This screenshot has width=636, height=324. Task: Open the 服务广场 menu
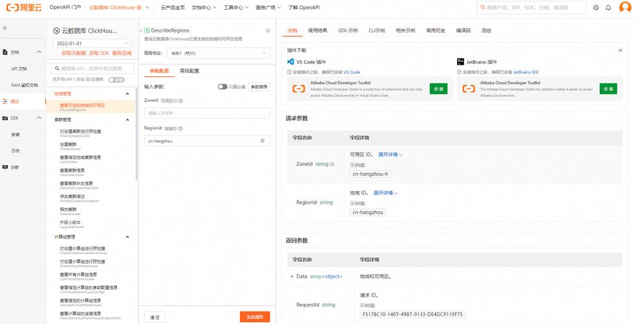[268, 7]
